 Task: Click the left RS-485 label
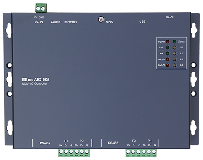[x=45, y=143]
